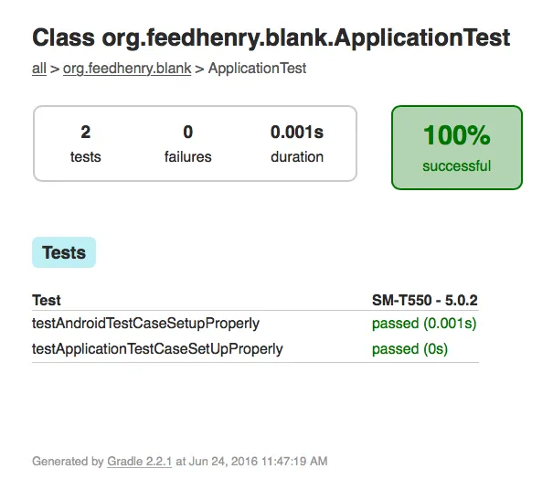Click the ApplicationTest breadcrumb text
Image resolution: width=553 pixels, height=490 pixels.
click(x=258, y=69)
